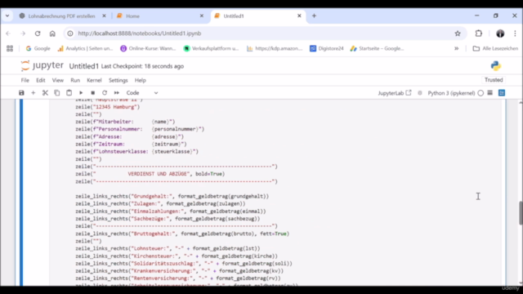Go to the browser home page
The image size is (523, 294).
[52, 33]
